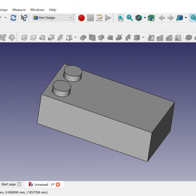Expand the subtractive primitive dropdown arrow
This screenshot has width=196, height=196.
click(143, 38)
